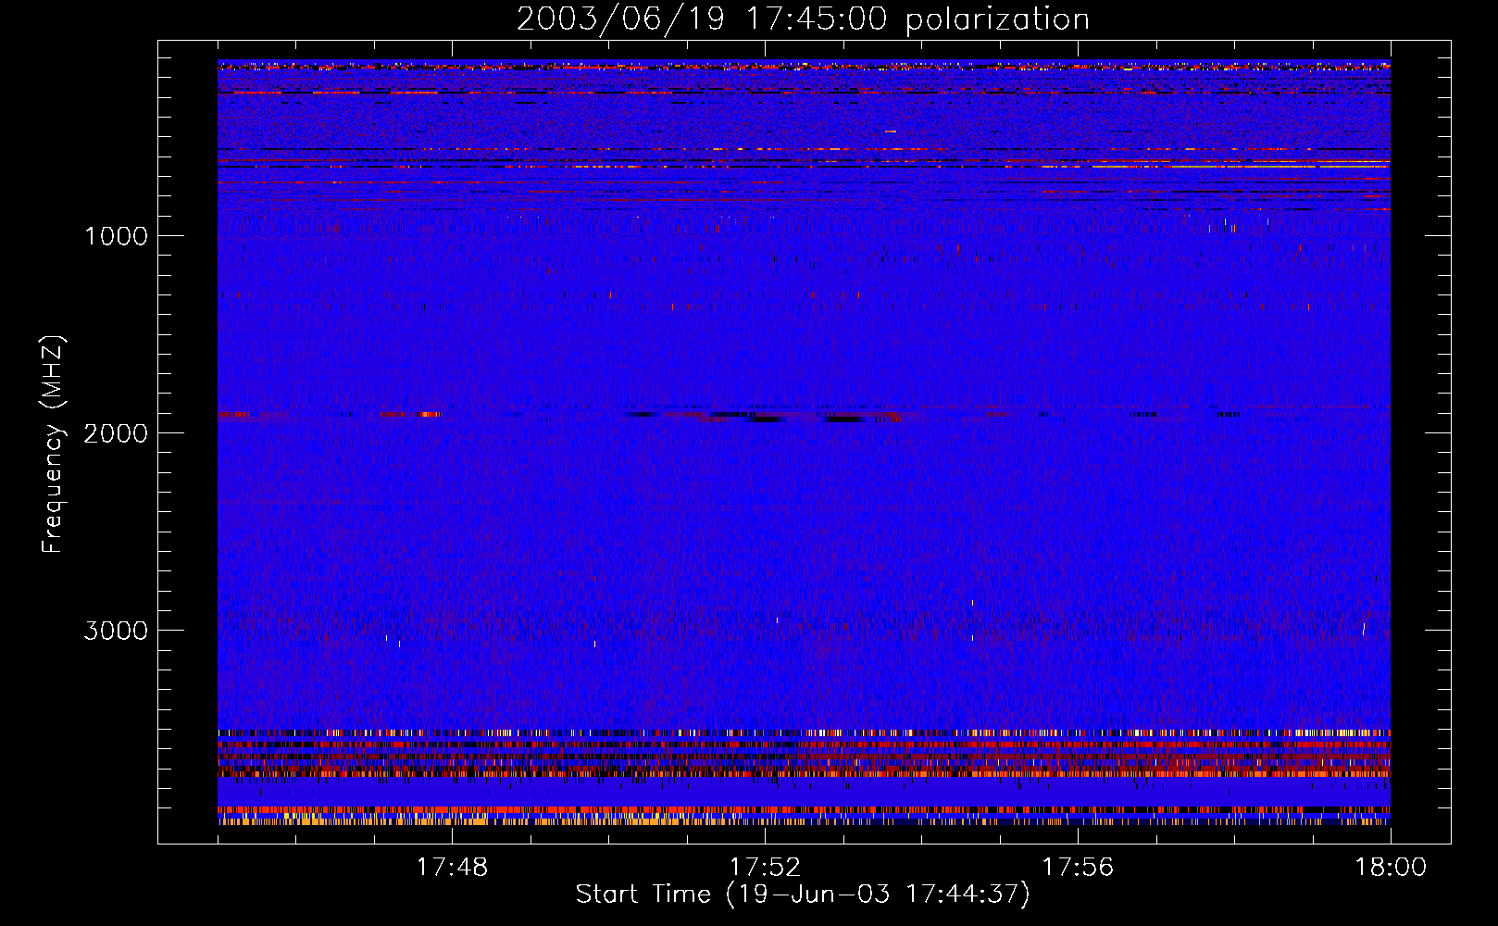Image resolution: width=1498 pixels, height=926 pixels.
Task: Select the "Frequency (MHZ)" y-axis label
Action: pyautogui.click(x=53, y=444)
